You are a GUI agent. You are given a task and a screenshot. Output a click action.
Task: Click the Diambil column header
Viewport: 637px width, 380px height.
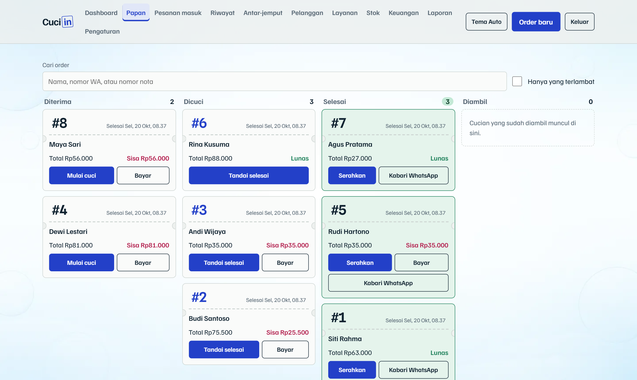(x=475, y=102)
